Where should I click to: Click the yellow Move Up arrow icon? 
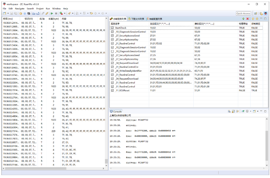point(253,18)
